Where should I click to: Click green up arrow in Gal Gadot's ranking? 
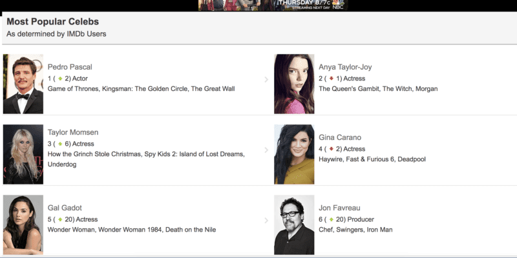pos(61,220)
